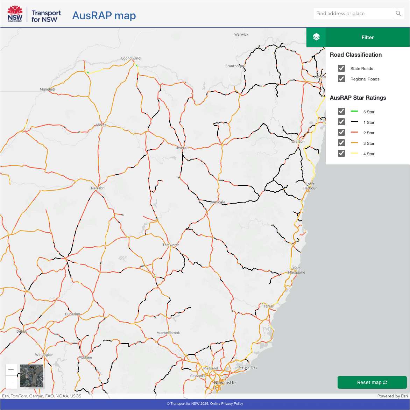The height and width of the screenshot is (410, 410).
Task: Uncheck the Regional Roads checkbox
Action: click(341, 79)
